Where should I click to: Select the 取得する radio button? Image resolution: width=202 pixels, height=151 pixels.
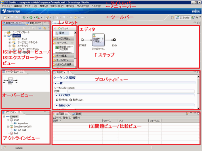click(57, 100)
